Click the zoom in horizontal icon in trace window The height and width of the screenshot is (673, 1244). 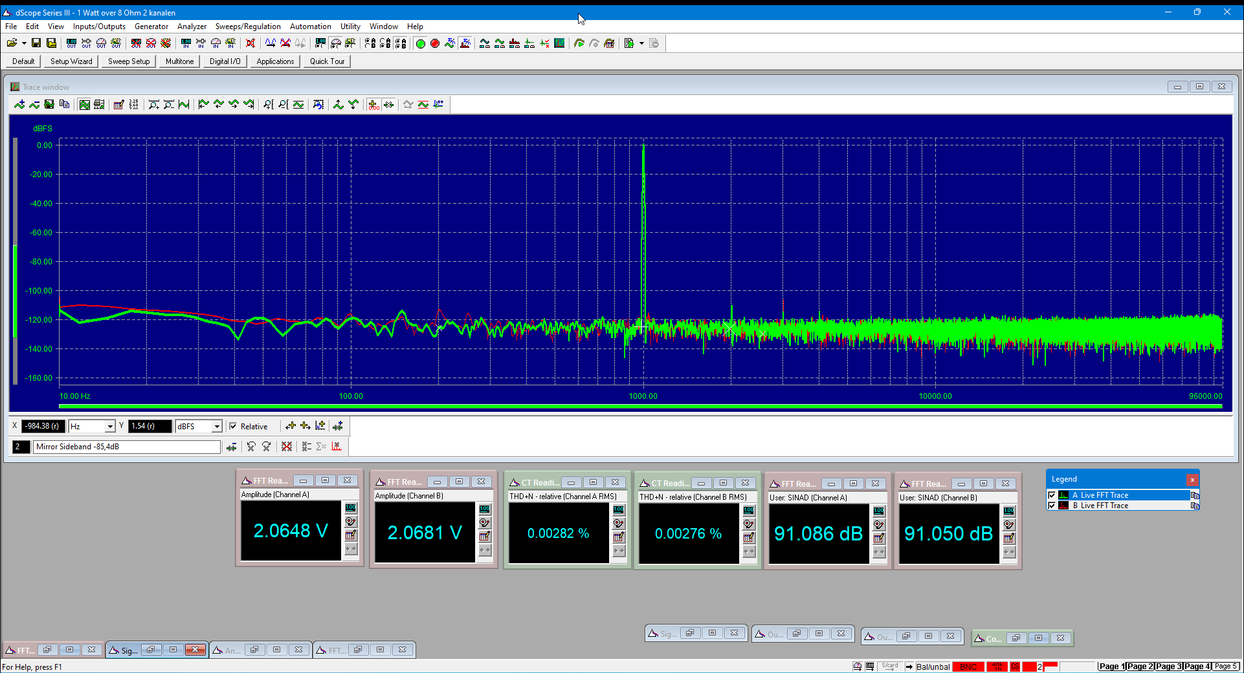coord(153,105)
